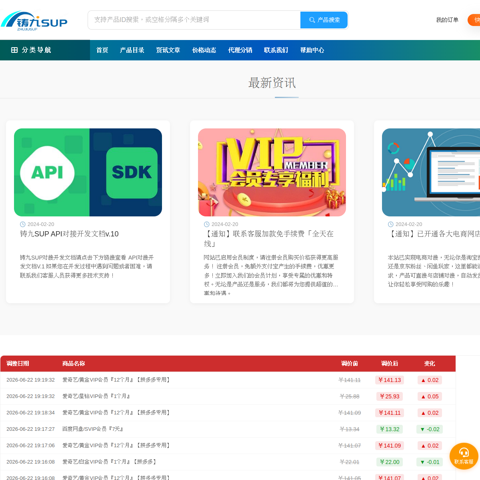Click the ▲ 0.05 change badge

tap(430, 396)
